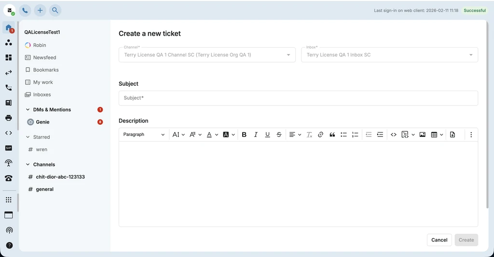Click the file upload icon in editor toolbar
The image size is (494, 257).
(x=453, y=135)
